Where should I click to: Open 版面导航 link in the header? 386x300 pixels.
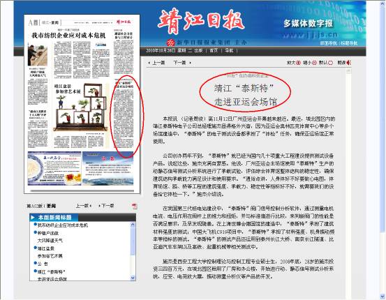pos(329,43)
